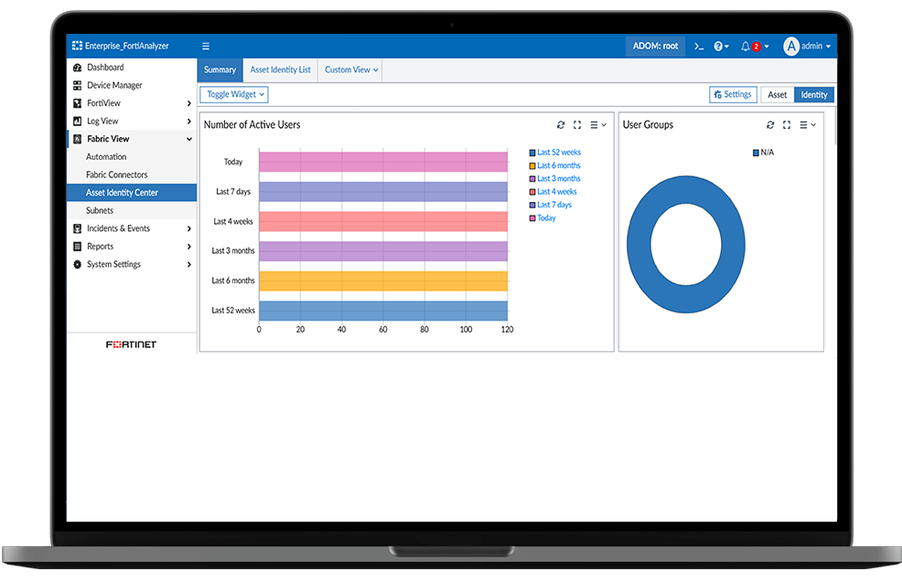Image resolution: width=902 pixels, height=582 pixels.
Task: Click the FortiView sidebar icon
Action: pos(77,103)
